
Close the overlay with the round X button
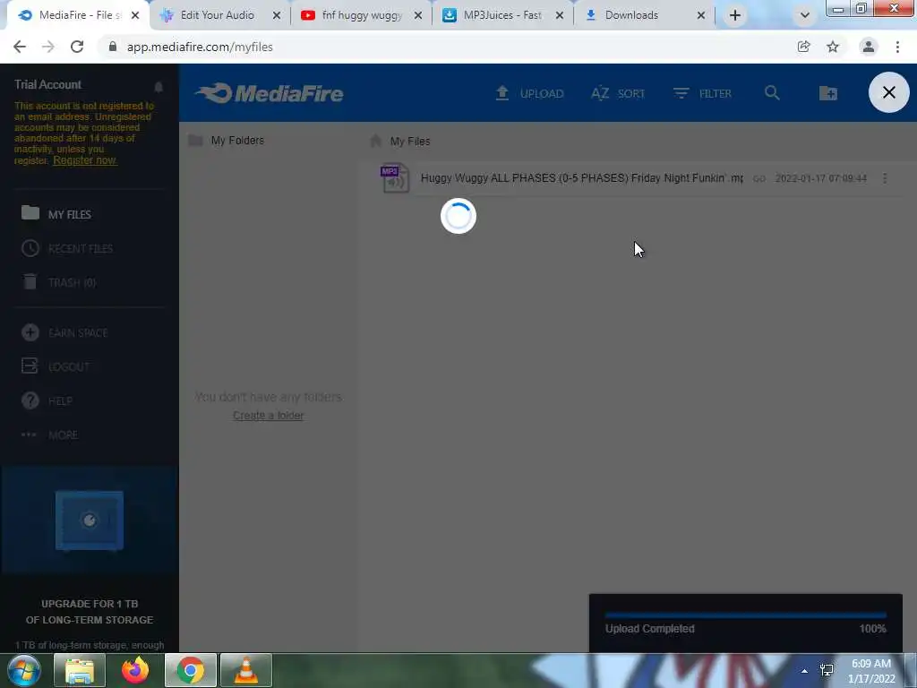coord(889,92)
